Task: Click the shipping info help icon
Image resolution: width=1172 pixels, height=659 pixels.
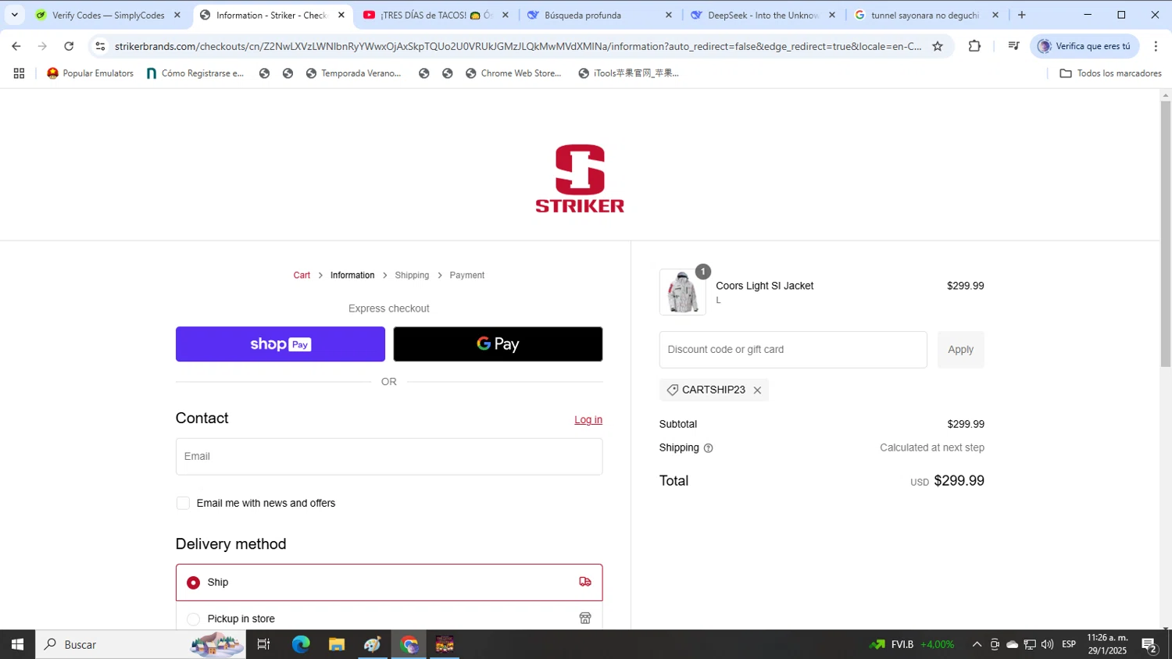Action: click(708, 448)
